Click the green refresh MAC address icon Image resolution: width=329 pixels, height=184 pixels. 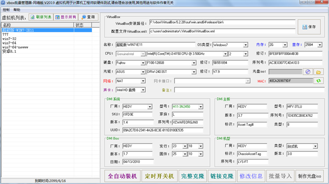(x=318, y=81)
